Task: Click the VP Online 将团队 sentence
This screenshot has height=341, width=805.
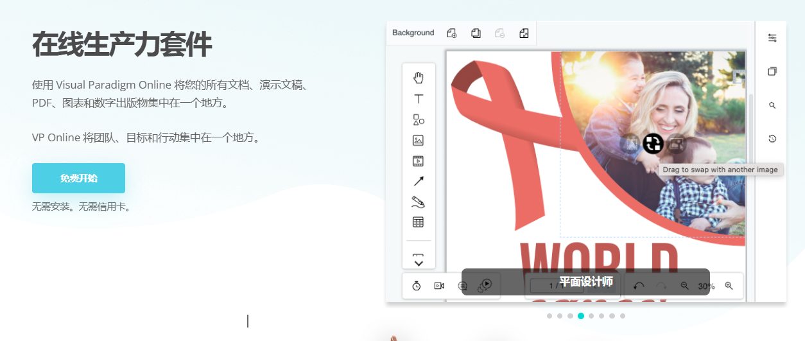Action: (x=146, y=137)
